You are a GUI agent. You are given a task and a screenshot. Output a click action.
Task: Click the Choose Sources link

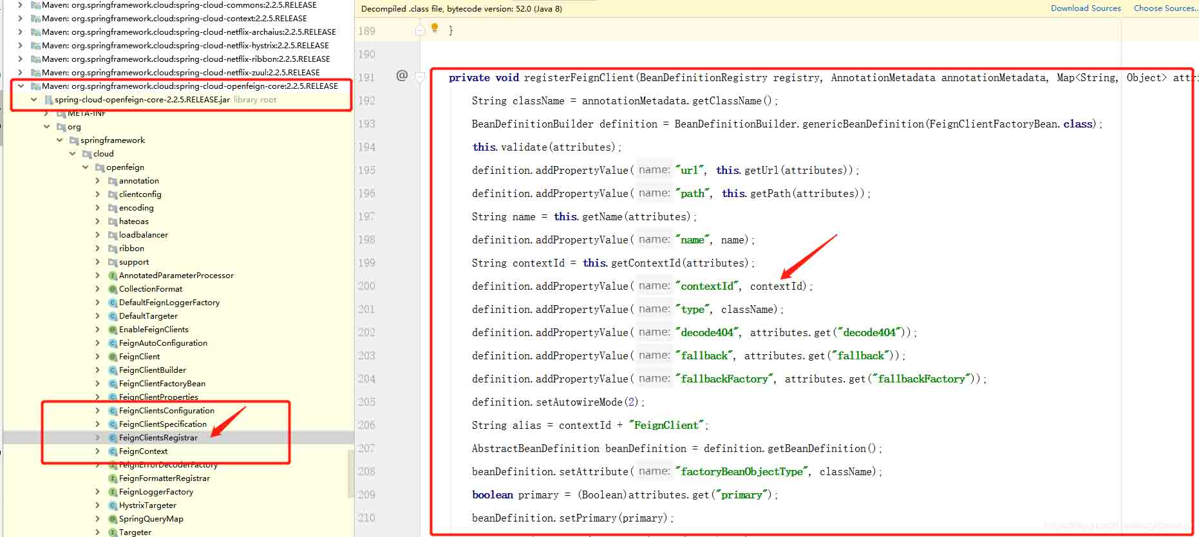1165,8
